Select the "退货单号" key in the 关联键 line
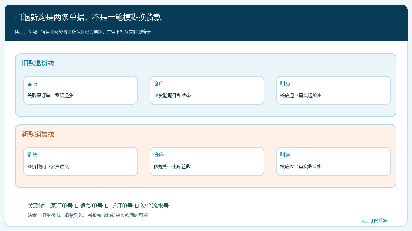 [x=92, y=206]
